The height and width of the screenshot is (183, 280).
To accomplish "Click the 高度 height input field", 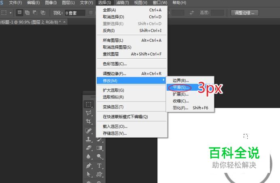I will point(218,13).
